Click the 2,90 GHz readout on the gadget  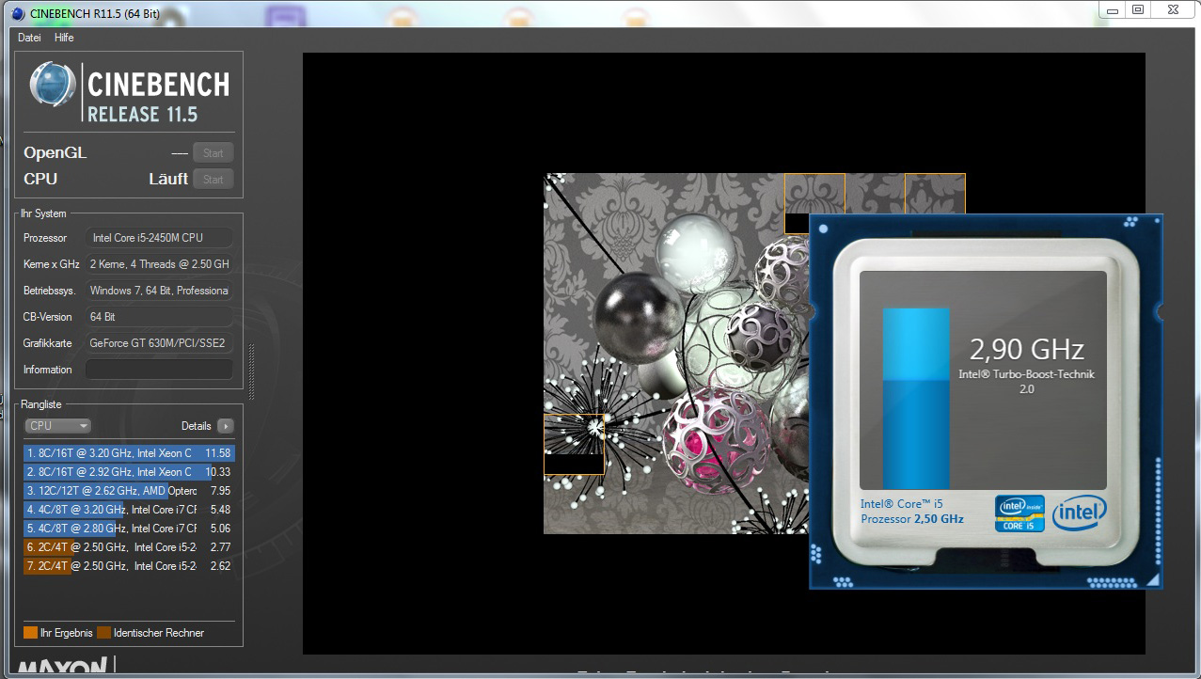click(x=1027, y=350)
